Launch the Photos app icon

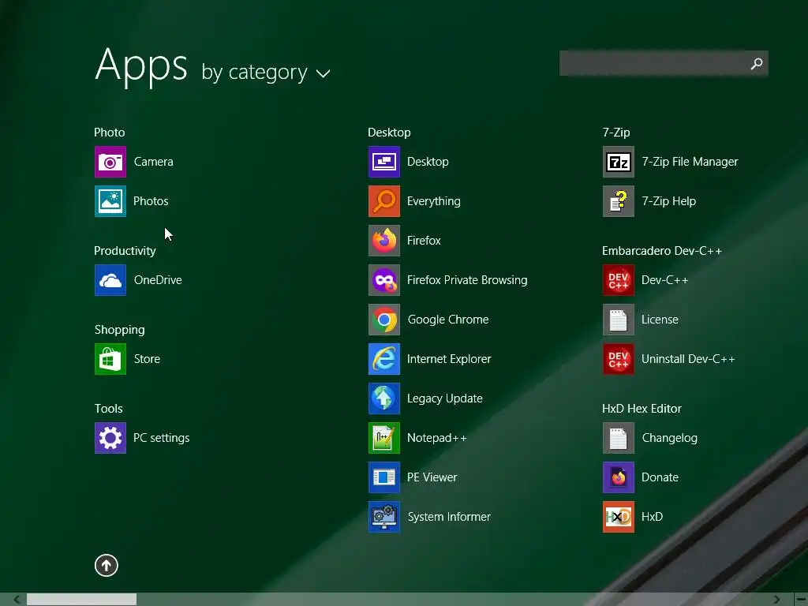click(x=110, y=201)
